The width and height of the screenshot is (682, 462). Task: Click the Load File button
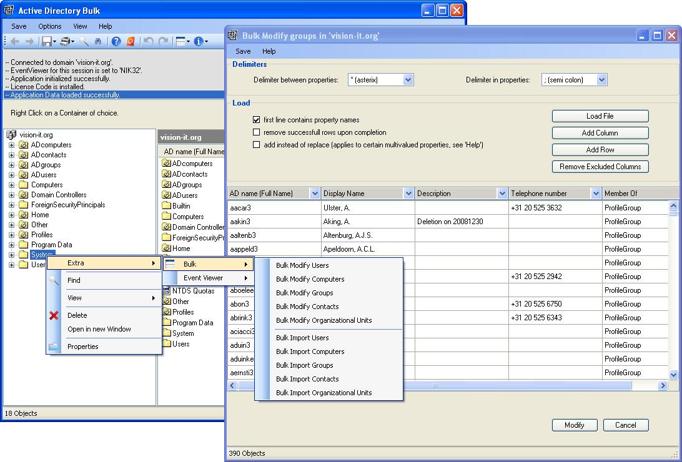coord(600,116)
